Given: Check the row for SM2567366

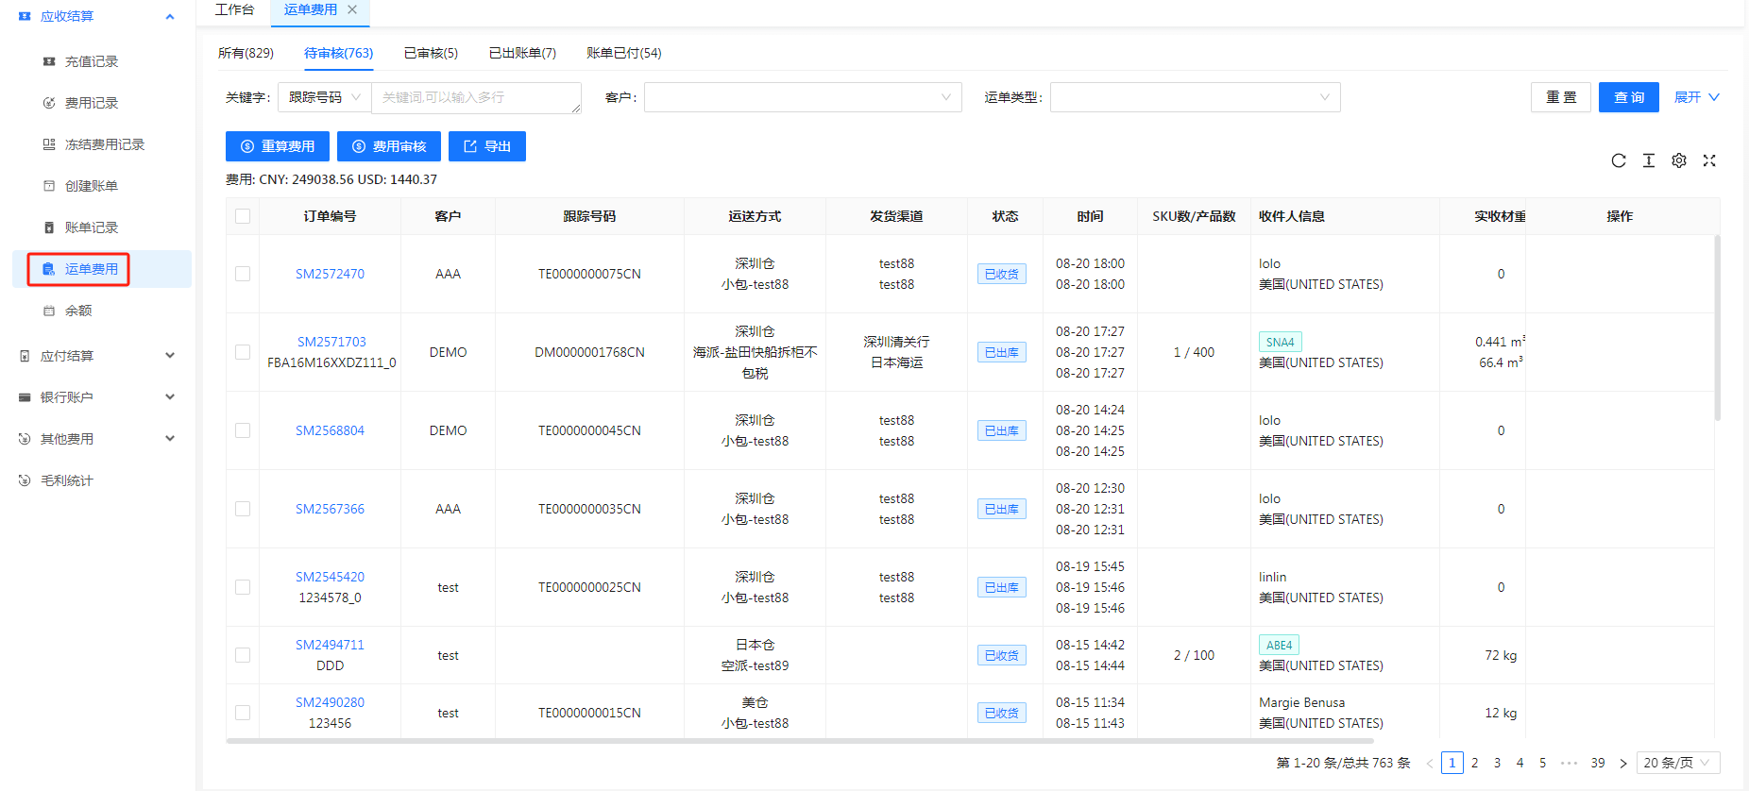Looking at the screenshot, I should (243, 509).
